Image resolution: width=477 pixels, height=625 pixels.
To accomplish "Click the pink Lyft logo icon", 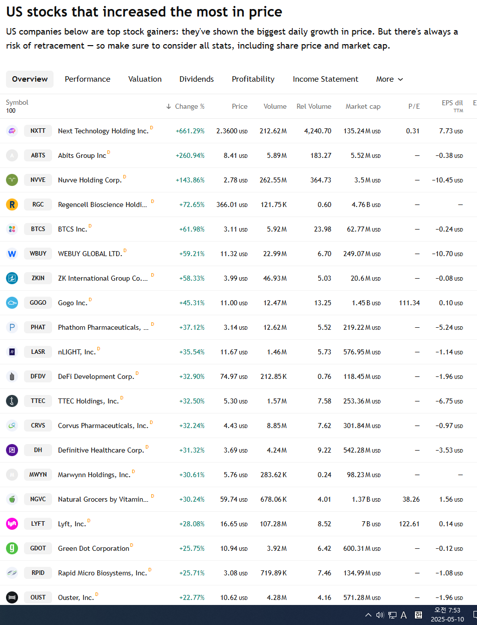I will coord(12,524).
